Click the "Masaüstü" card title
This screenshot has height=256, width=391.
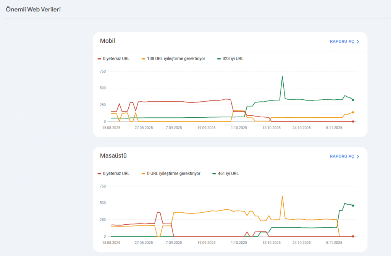click(x=113, y=156)
